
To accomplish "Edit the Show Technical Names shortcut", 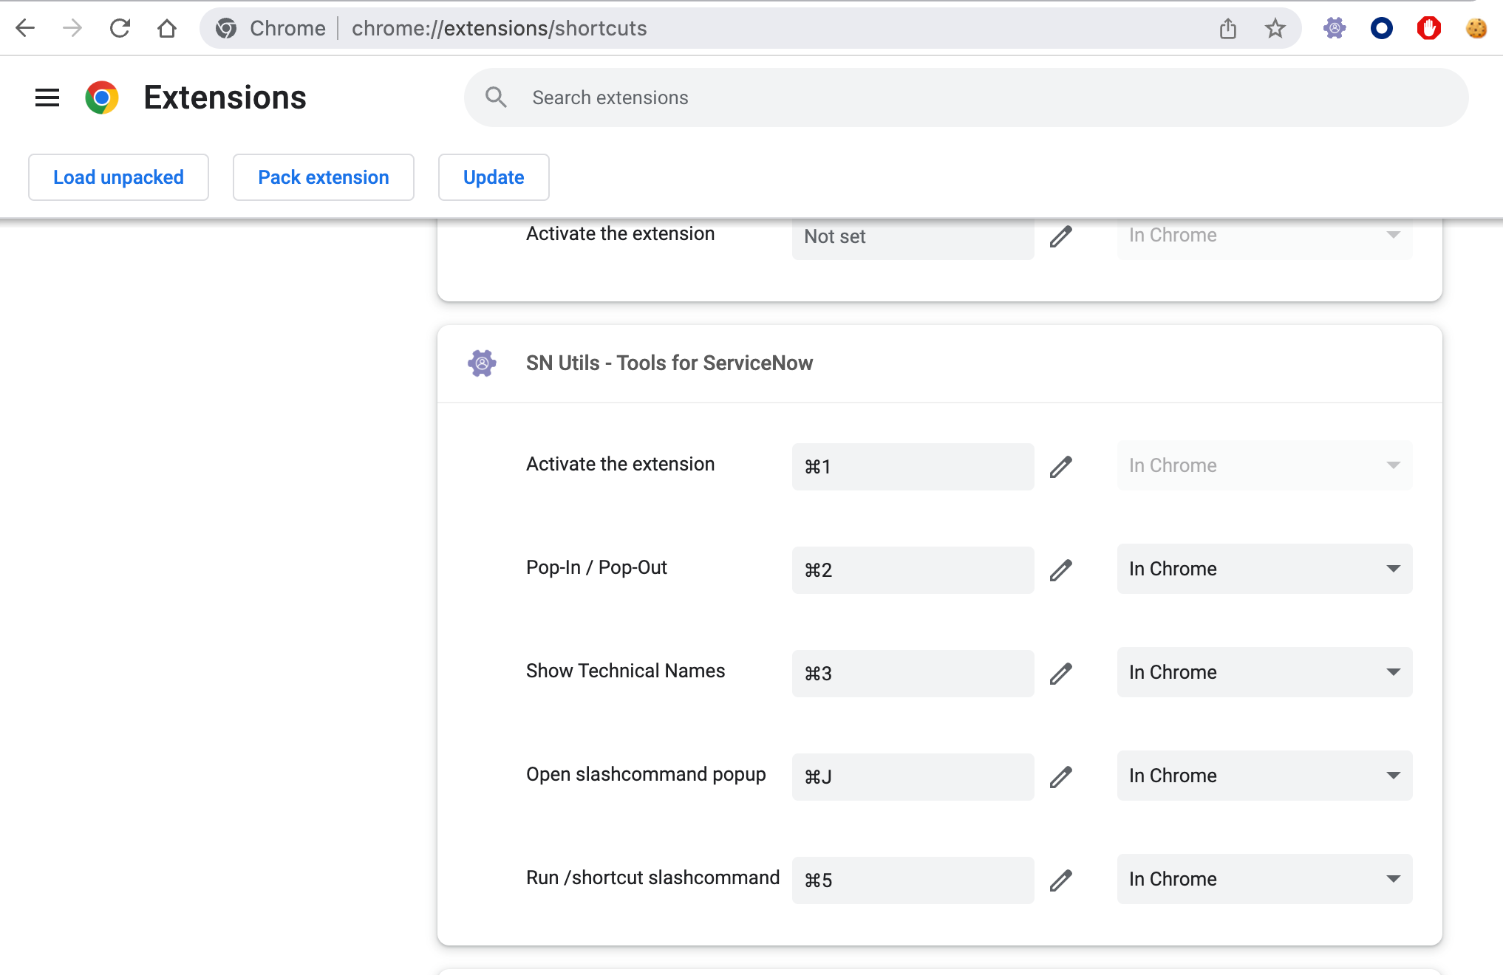I will (1062, 673).
